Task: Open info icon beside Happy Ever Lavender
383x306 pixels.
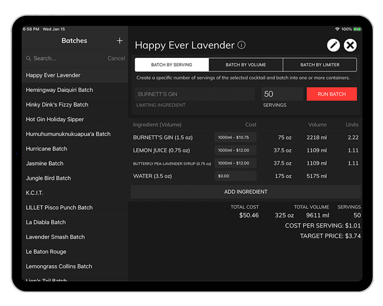Action: [x=241, y=45]
